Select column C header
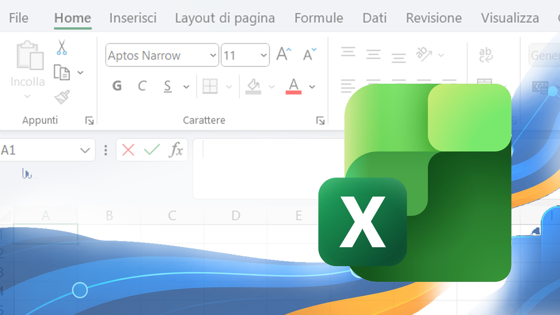560x315 pixels. click(172, 215)
